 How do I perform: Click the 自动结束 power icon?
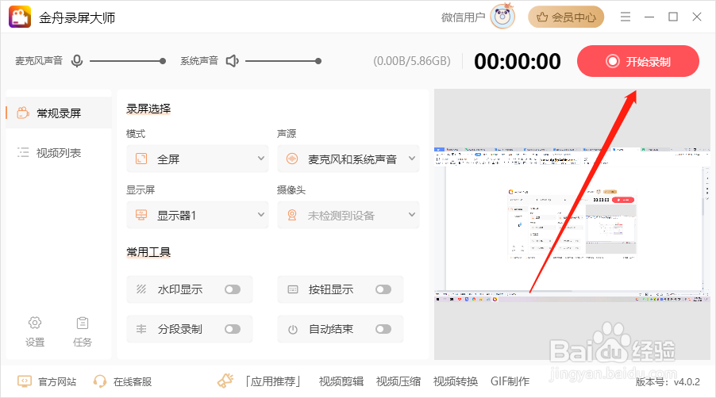coord(293,329)
